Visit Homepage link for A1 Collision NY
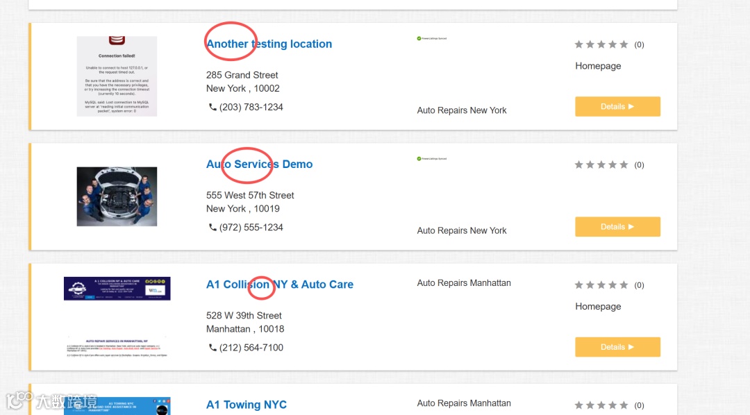Screen dimensions: 750x415 pyautogui.click(x=598, y=306)
